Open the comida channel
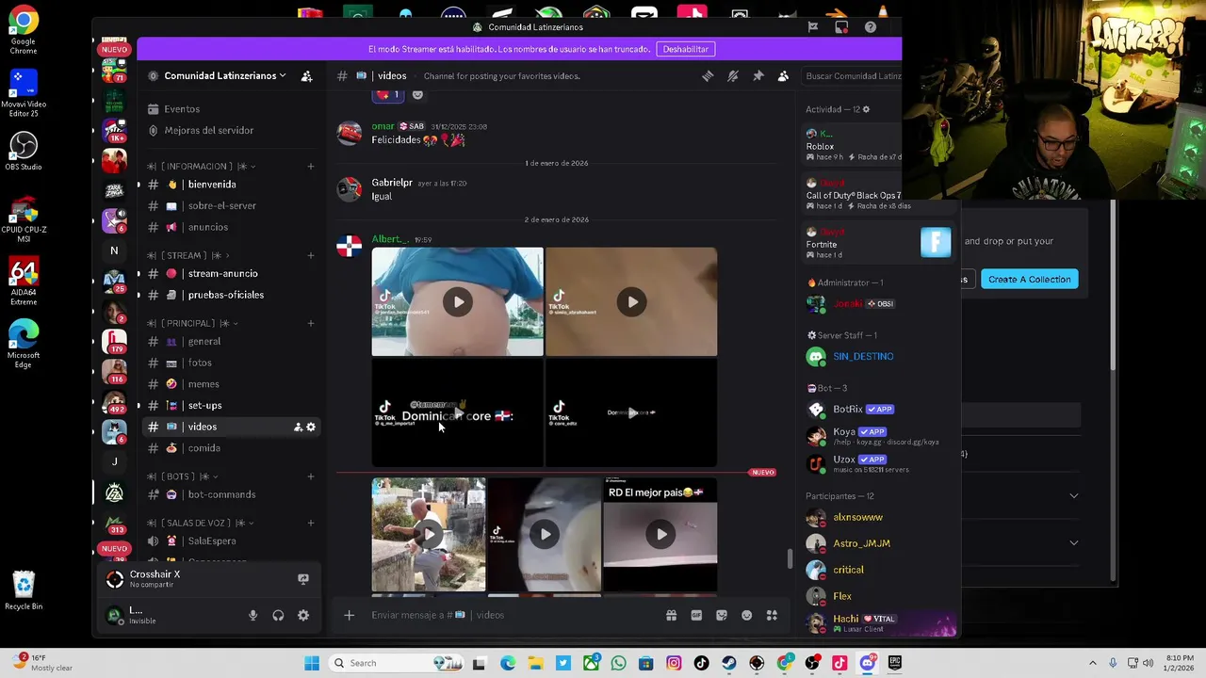 point(204,448)
